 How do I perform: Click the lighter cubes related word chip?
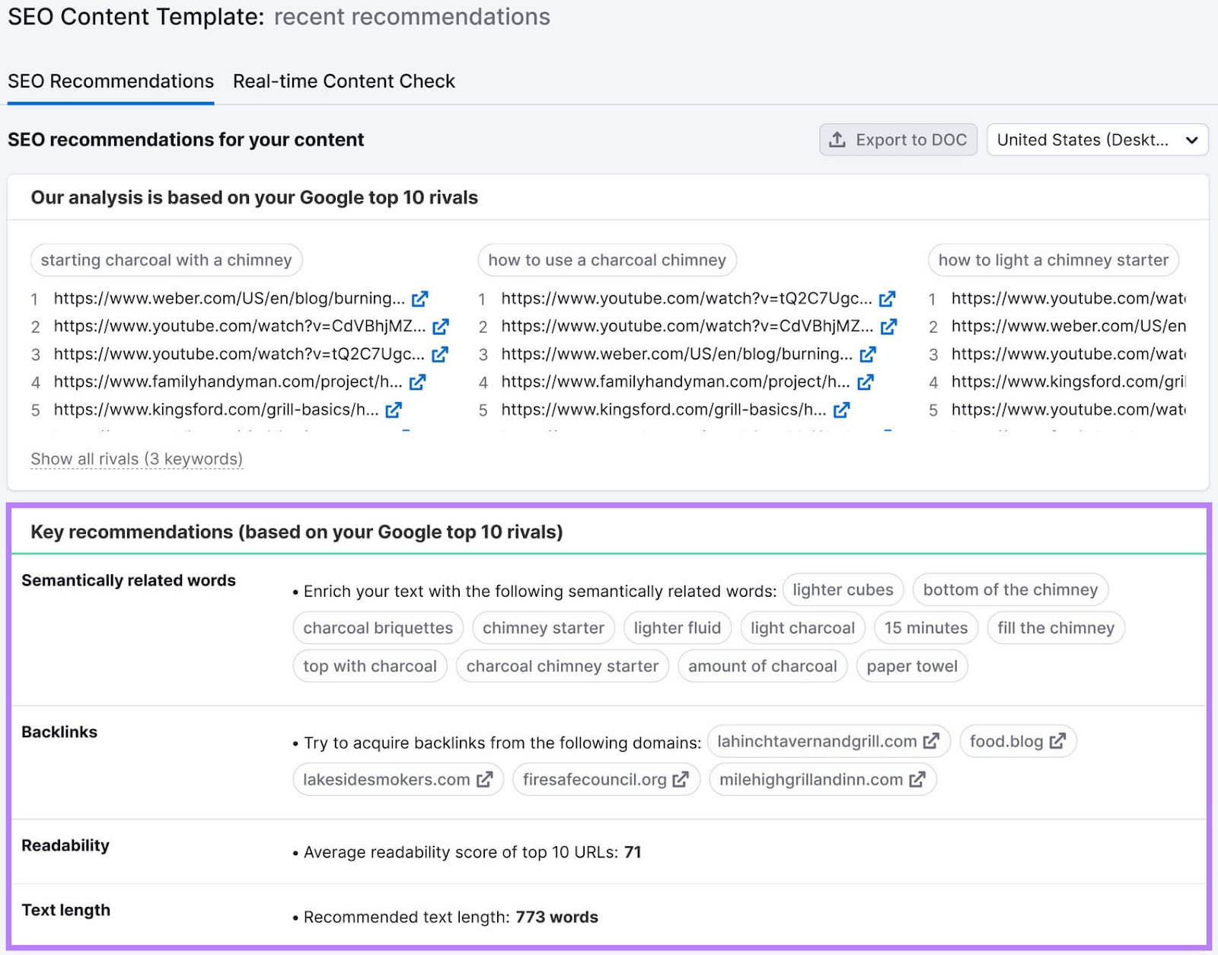pos(842,589)
